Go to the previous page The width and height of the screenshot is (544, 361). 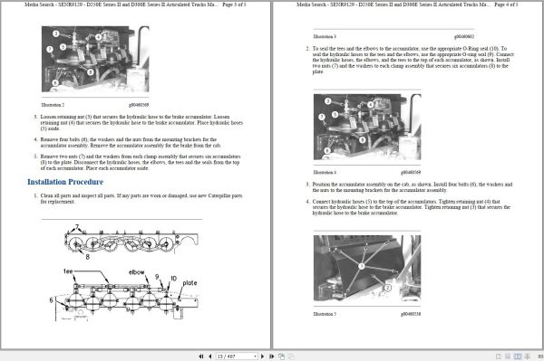click(210, 356)
